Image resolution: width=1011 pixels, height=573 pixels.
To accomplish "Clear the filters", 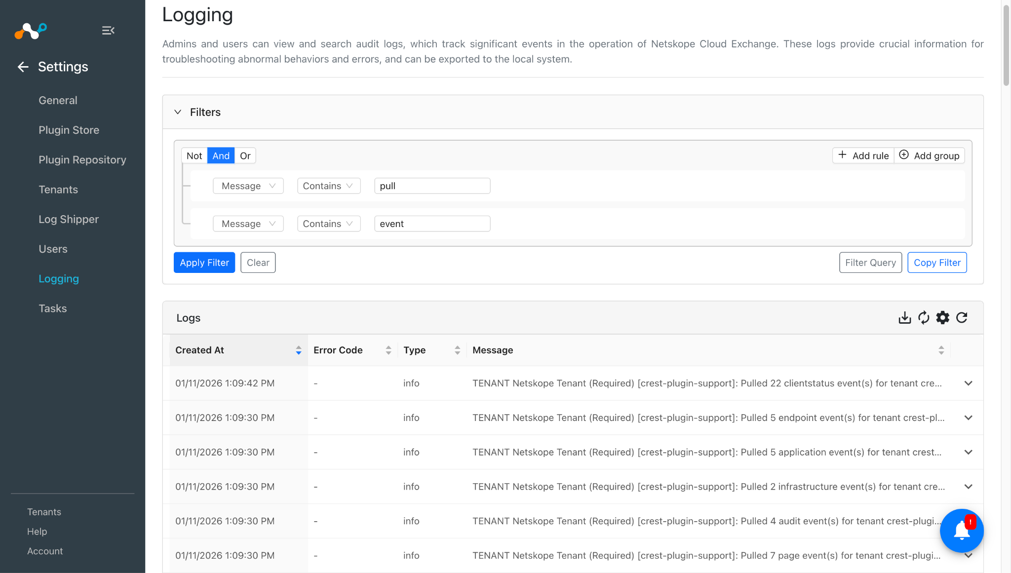I will click(x=258, y=263).
